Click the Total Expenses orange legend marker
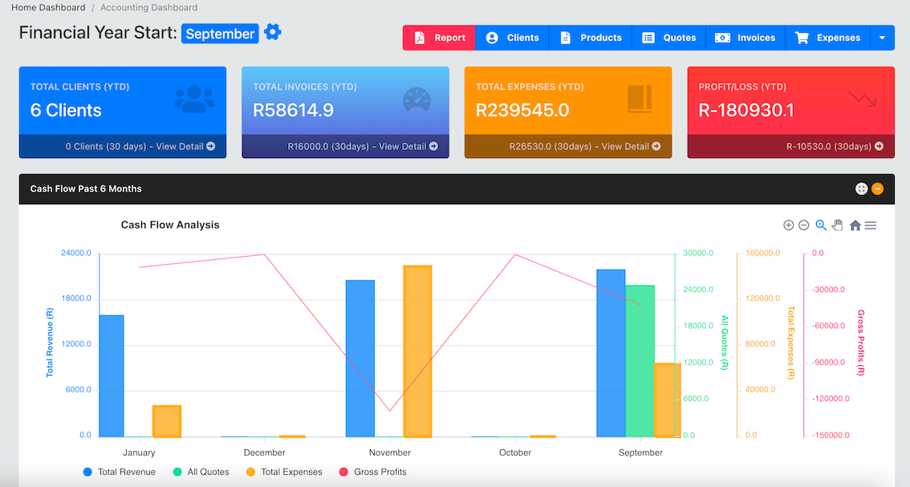The image size is (910, 487). pos(250,472)
